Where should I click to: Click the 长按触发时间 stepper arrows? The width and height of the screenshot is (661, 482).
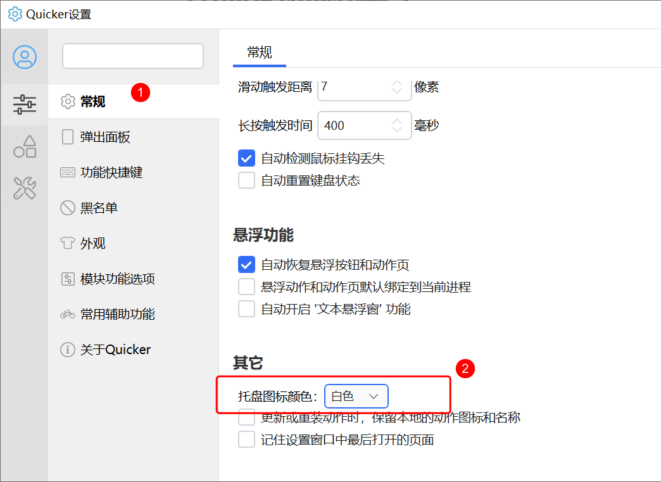click(x=397, y=125)
